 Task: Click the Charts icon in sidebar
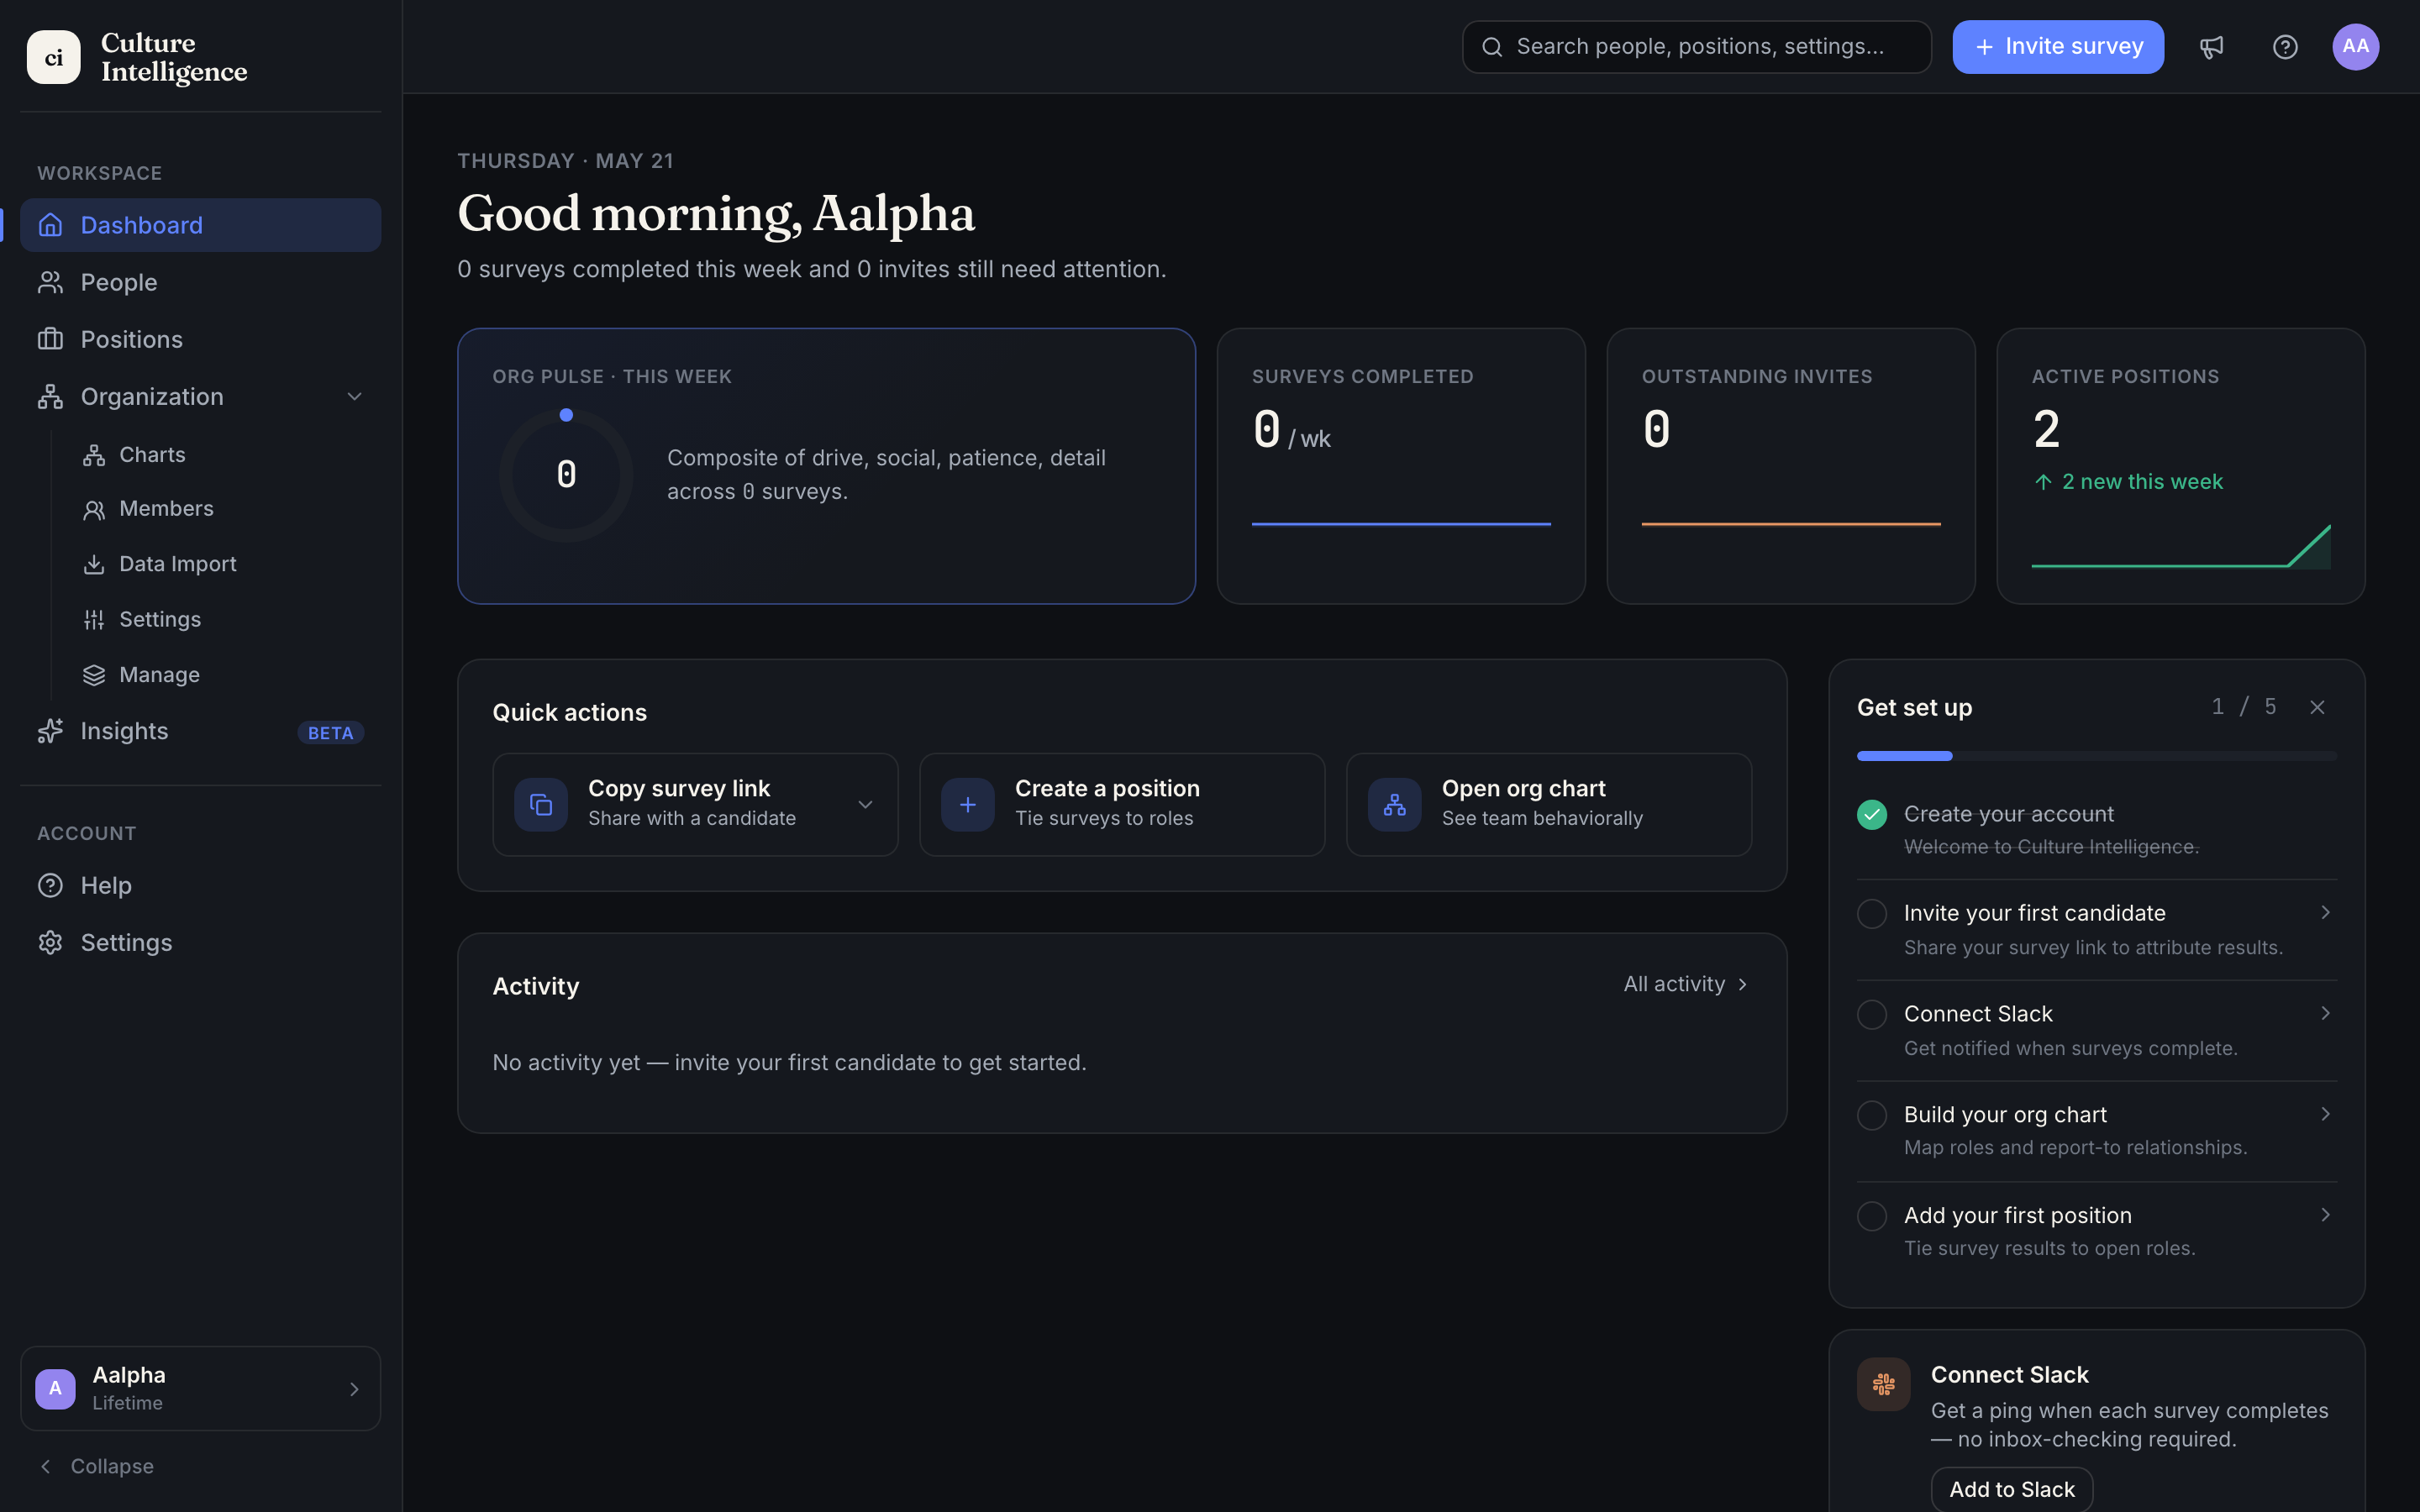point(94,455)
